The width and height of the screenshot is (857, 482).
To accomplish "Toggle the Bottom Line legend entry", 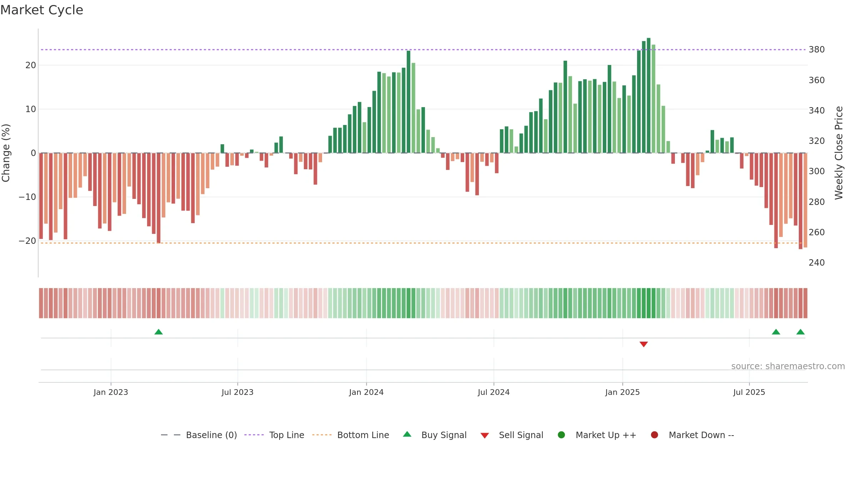I will click(x=351, y=435).
